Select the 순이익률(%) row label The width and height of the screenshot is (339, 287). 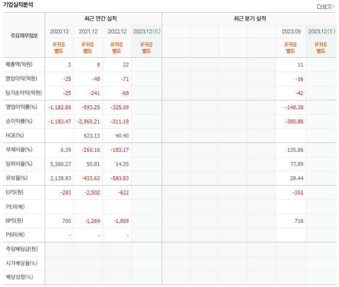19,121
